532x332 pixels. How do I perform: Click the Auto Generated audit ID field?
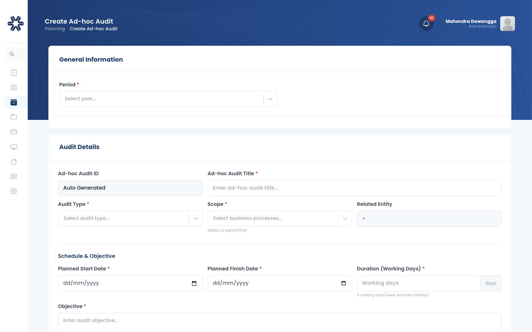(x=130, y=188)
